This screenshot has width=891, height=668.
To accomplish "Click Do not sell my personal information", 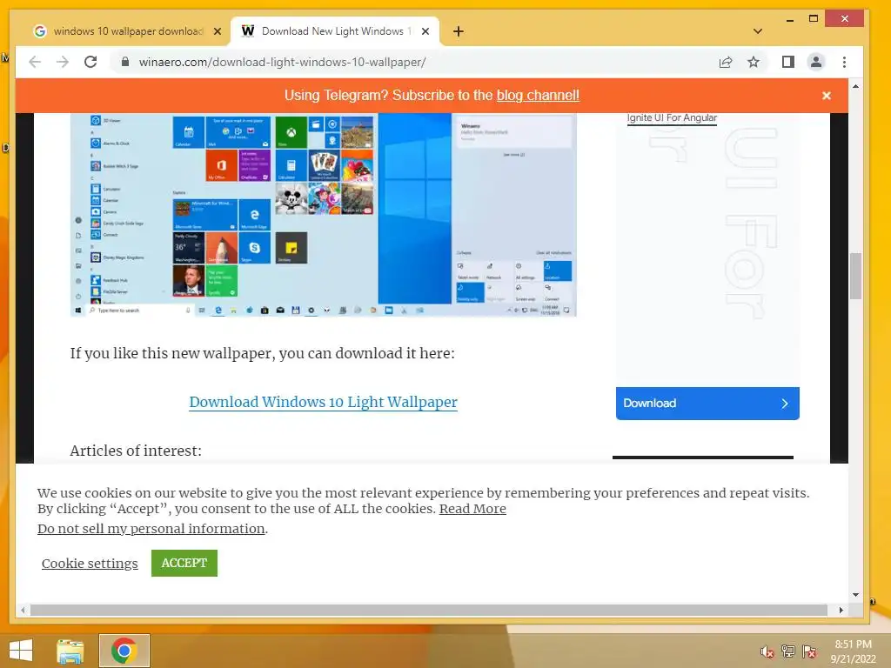I will 151,529.
